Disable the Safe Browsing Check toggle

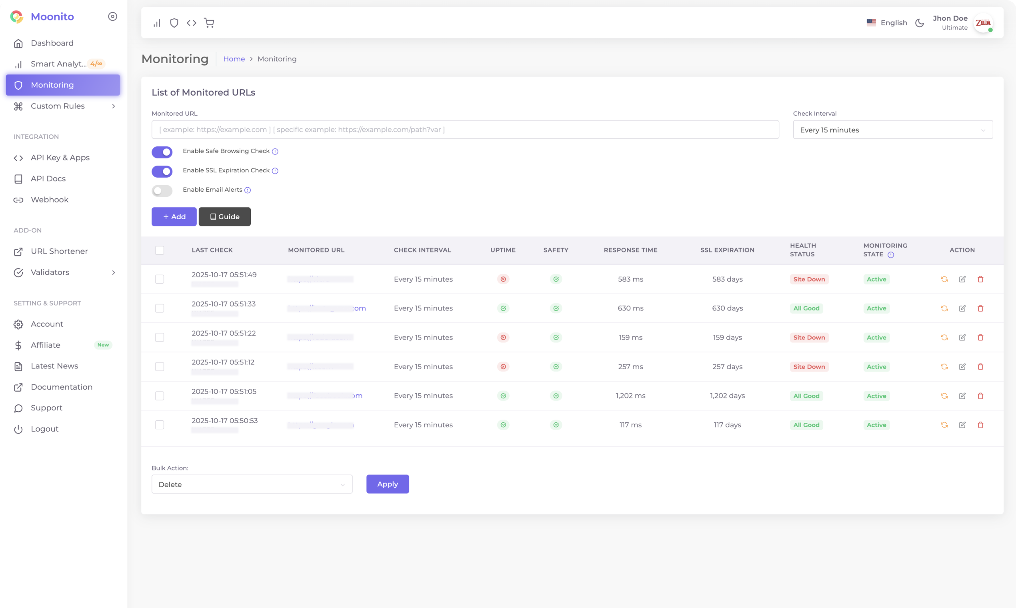point(162,152)
